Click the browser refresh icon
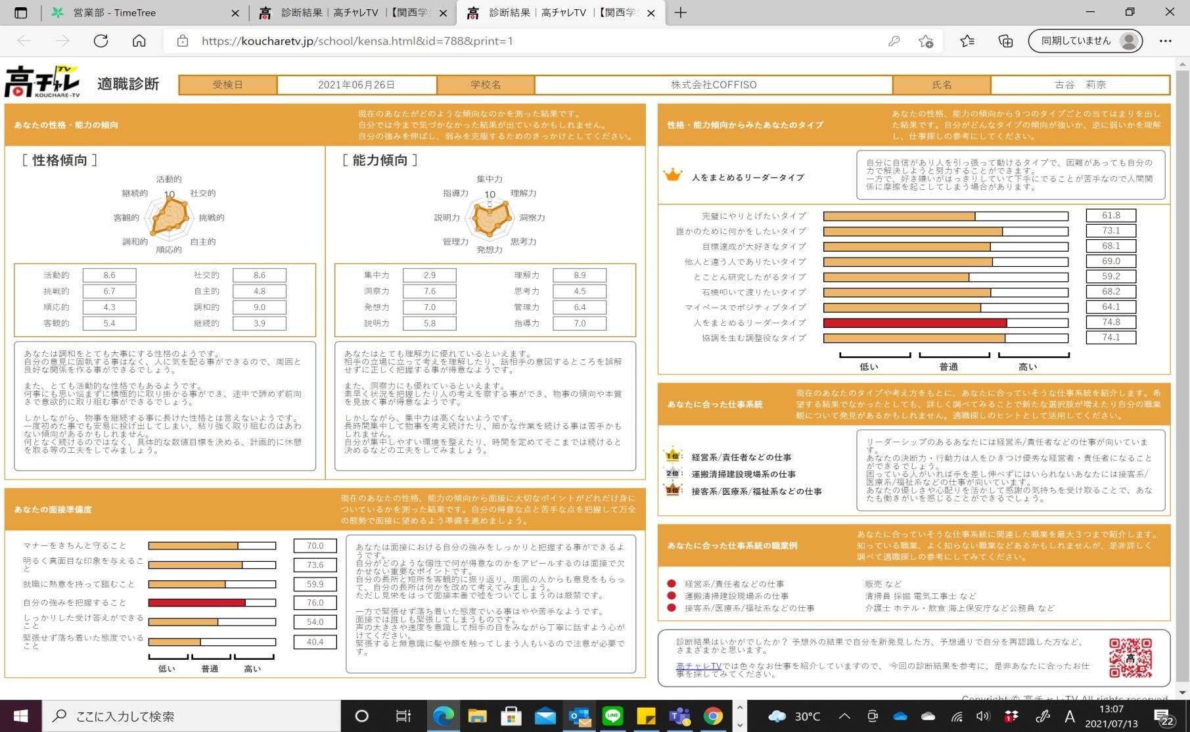The height and width of the screenshot is (732, 1190). click(101, 41)
